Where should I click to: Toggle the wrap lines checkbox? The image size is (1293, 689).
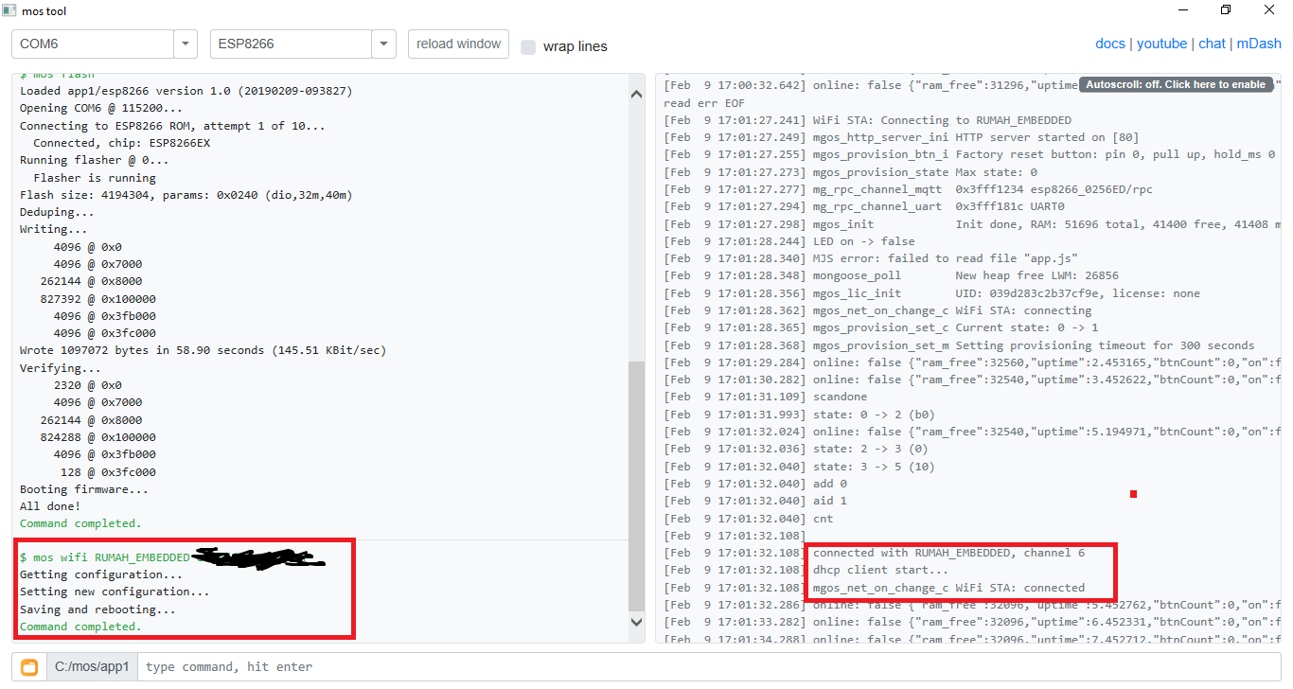click(x=528, y=46)
